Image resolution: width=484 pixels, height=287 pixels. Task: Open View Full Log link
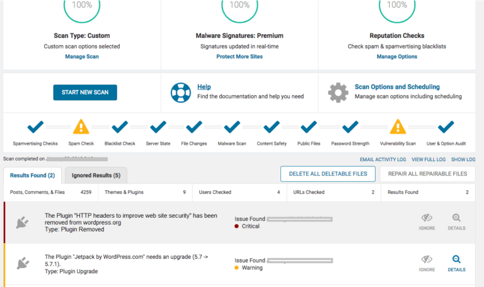429,159
